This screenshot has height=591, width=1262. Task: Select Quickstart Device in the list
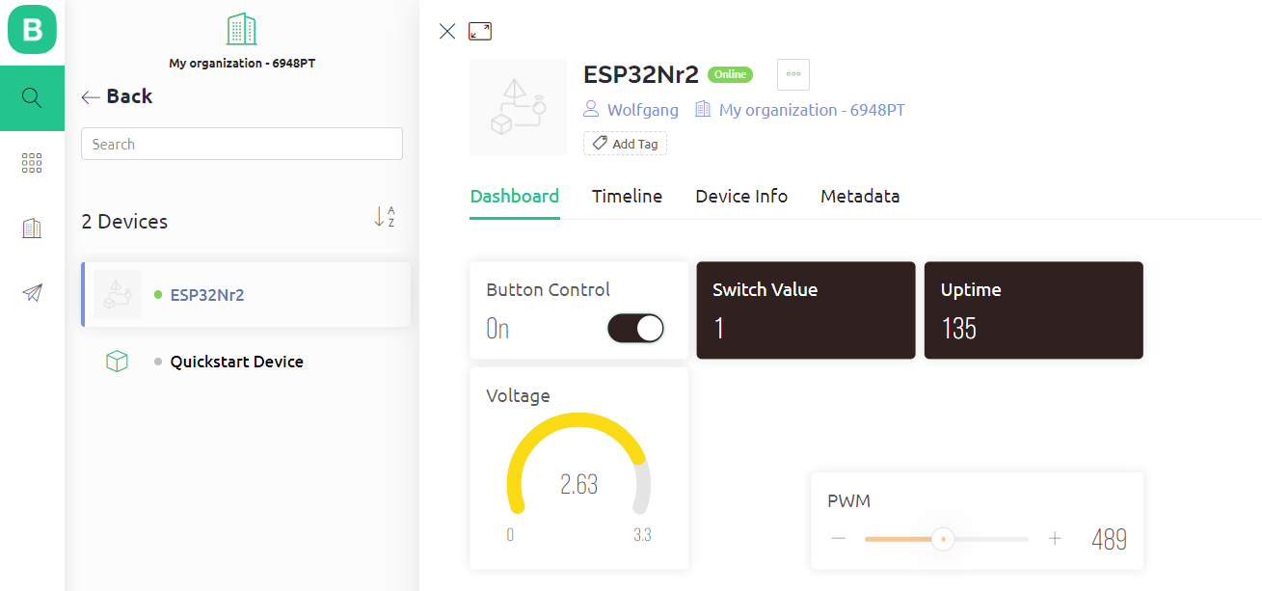point(236,362)
